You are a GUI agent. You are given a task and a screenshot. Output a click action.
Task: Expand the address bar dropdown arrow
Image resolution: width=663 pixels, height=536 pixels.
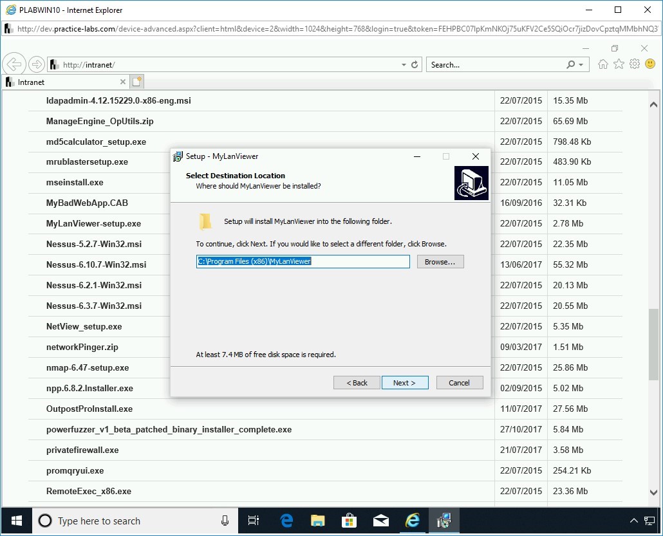(x=404, y=65)
